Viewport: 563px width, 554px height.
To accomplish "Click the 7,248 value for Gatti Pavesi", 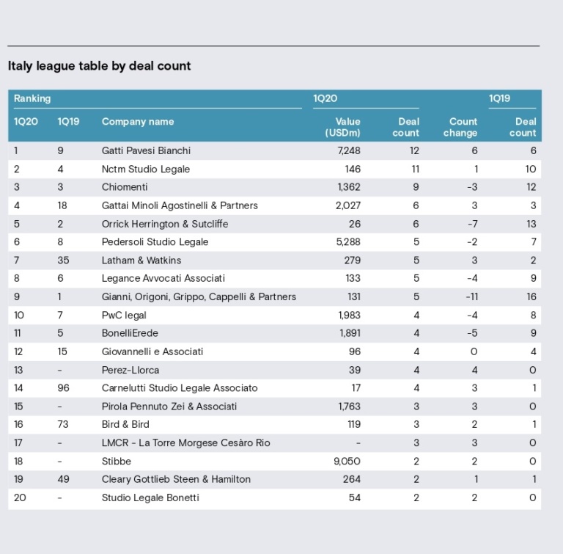I will pos(349,150).
